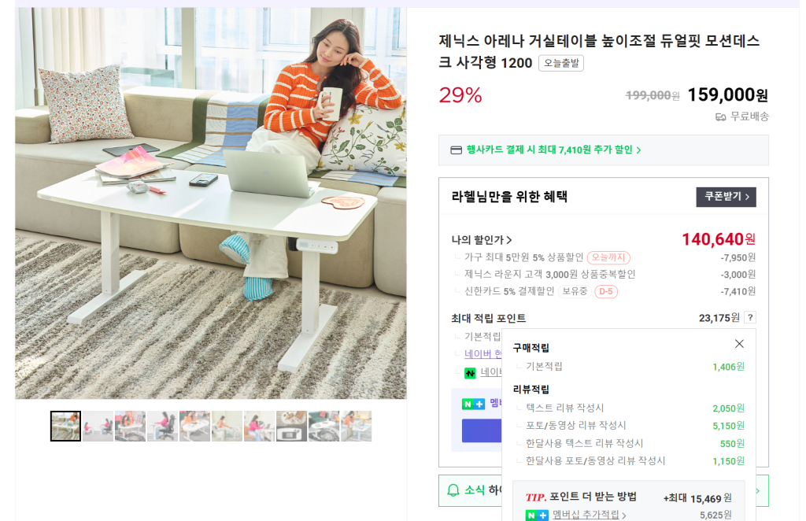The width and height of the screenshot is (806, 521).
Task: Click the D-5 card discount badge
Action: click(x=606, y=291)
